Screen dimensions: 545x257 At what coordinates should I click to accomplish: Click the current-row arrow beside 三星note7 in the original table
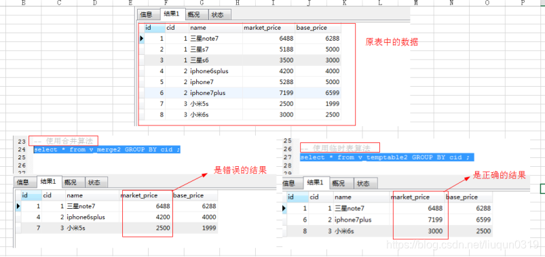141,39
